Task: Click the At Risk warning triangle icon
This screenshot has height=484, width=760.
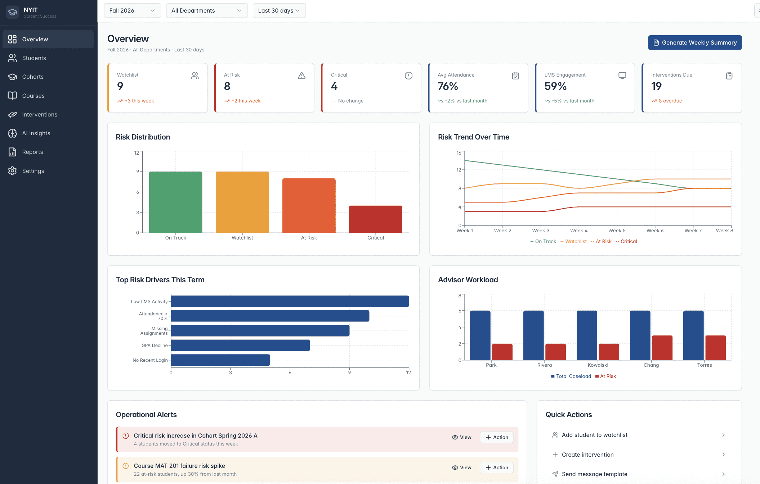Action: [301, 76]
